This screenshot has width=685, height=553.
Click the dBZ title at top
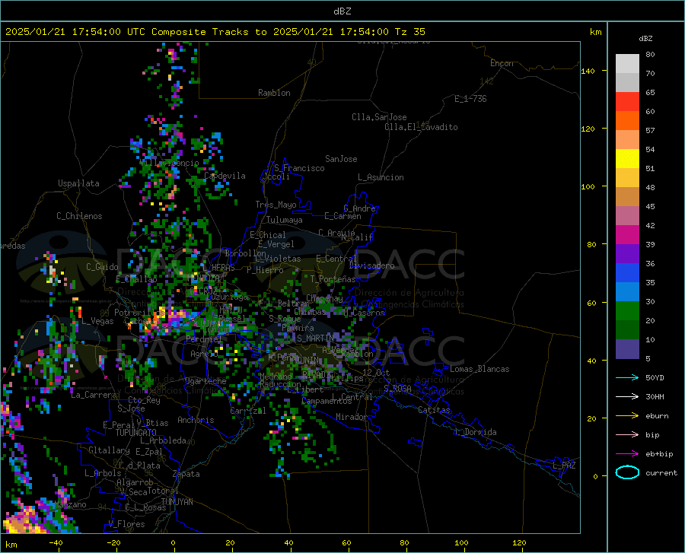pyautogui.click(x=342, y=11)
